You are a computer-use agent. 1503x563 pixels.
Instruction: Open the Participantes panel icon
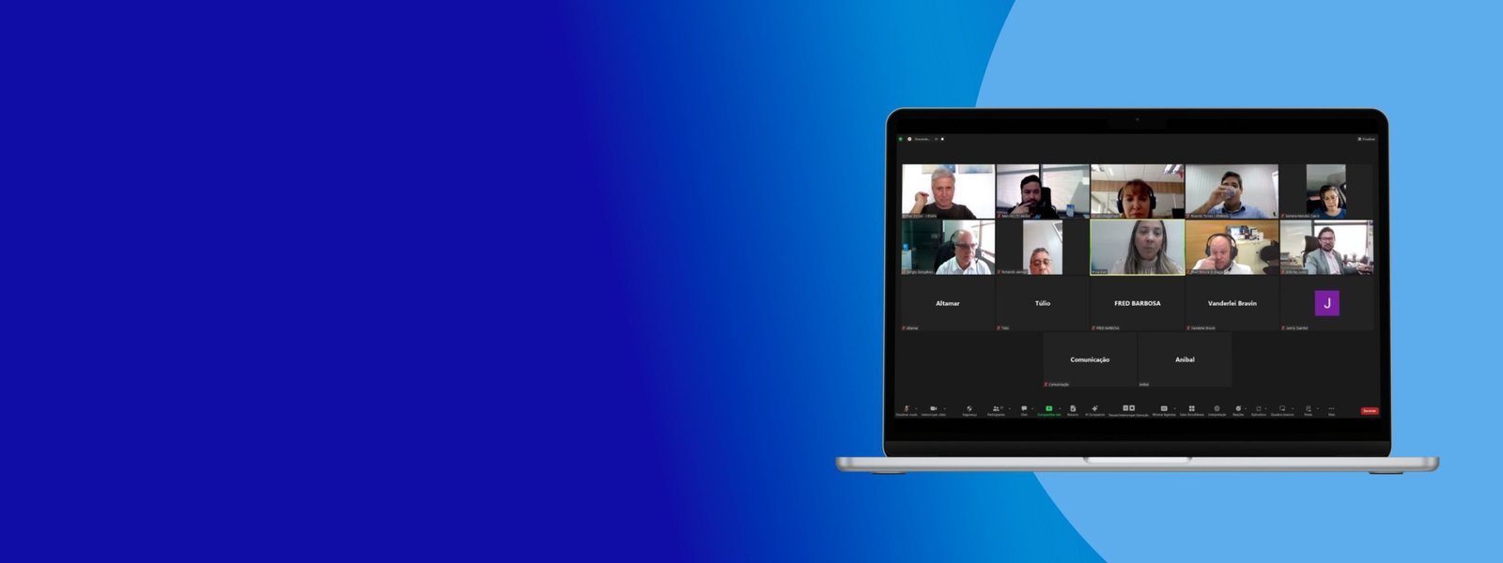(996, 409)
